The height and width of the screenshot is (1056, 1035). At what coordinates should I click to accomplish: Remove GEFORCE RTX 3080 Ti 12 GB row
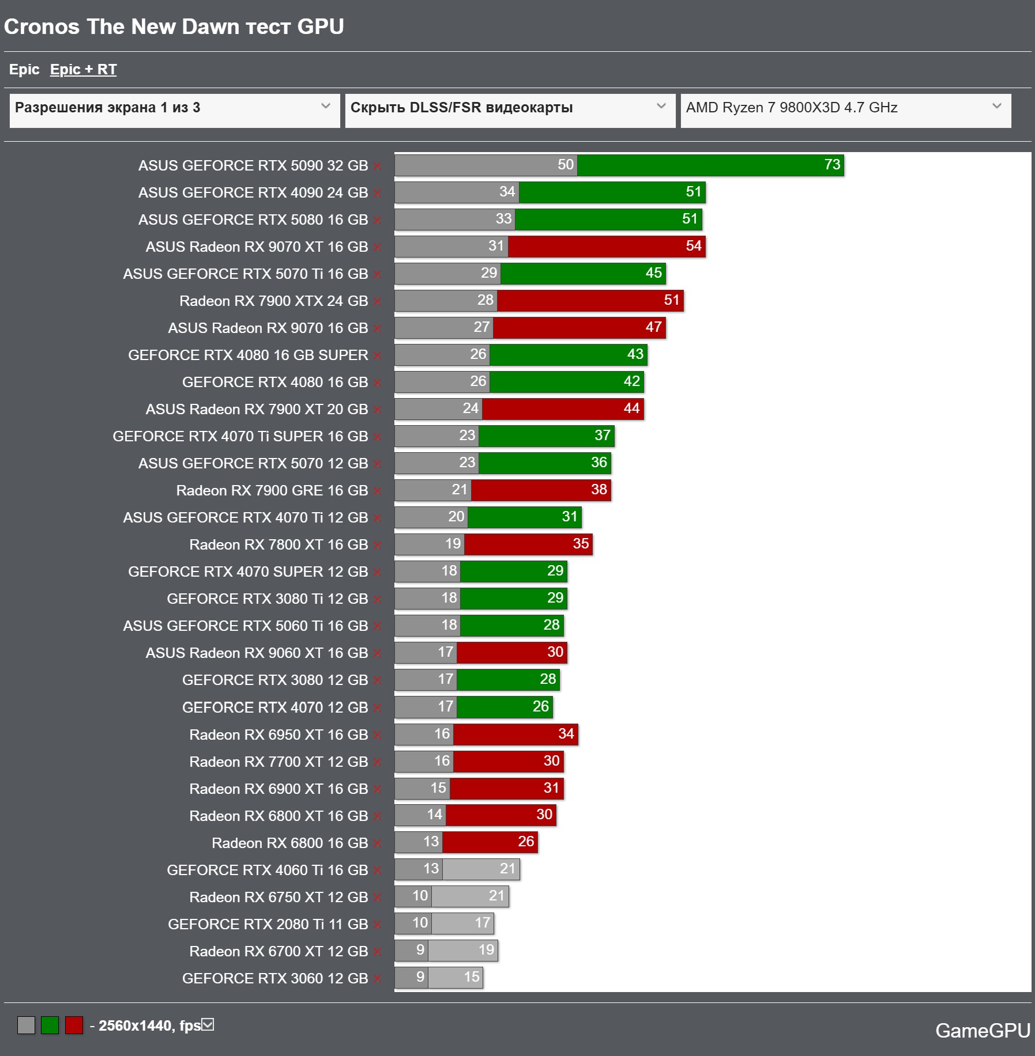[x=377, y=599]
